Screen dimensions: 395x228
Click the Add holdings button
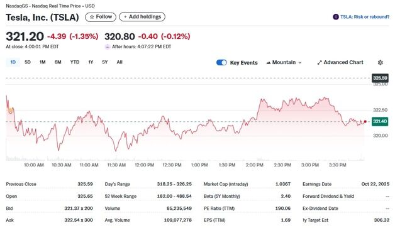click(x=142, y=17)
